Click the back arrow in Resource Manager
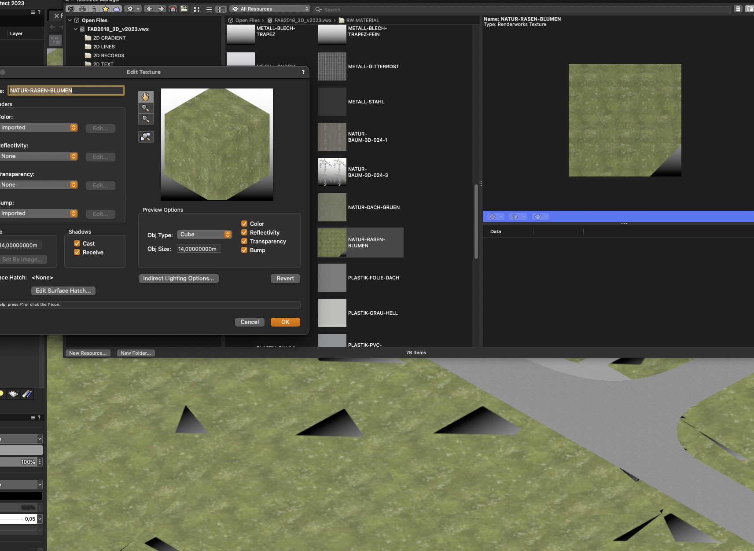 pos(150,9)
